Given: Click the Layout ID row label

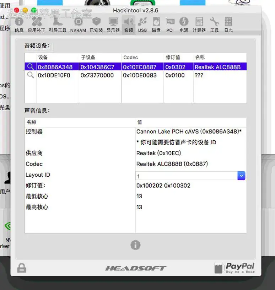Looking at the screenshot, I should [x=38, y=175].
